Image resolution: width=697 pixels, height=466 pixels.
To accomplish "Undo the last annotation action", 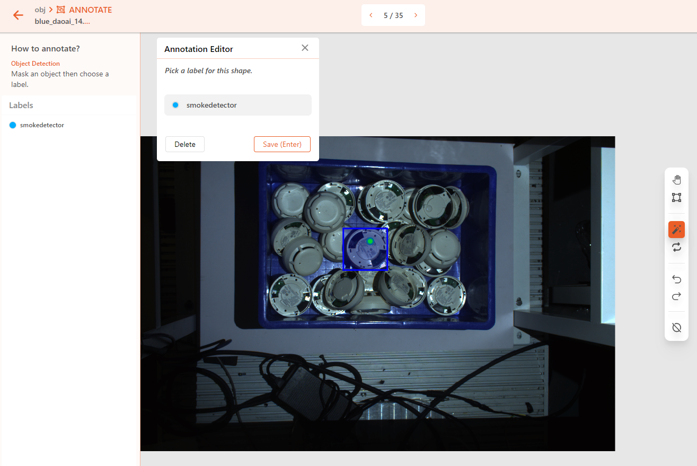I will click(676, 279).
